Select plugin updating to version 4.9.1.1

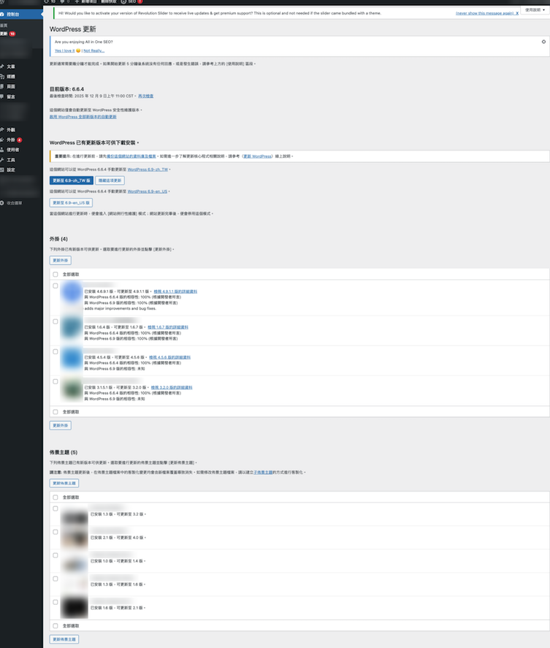(x=56, y=286)
